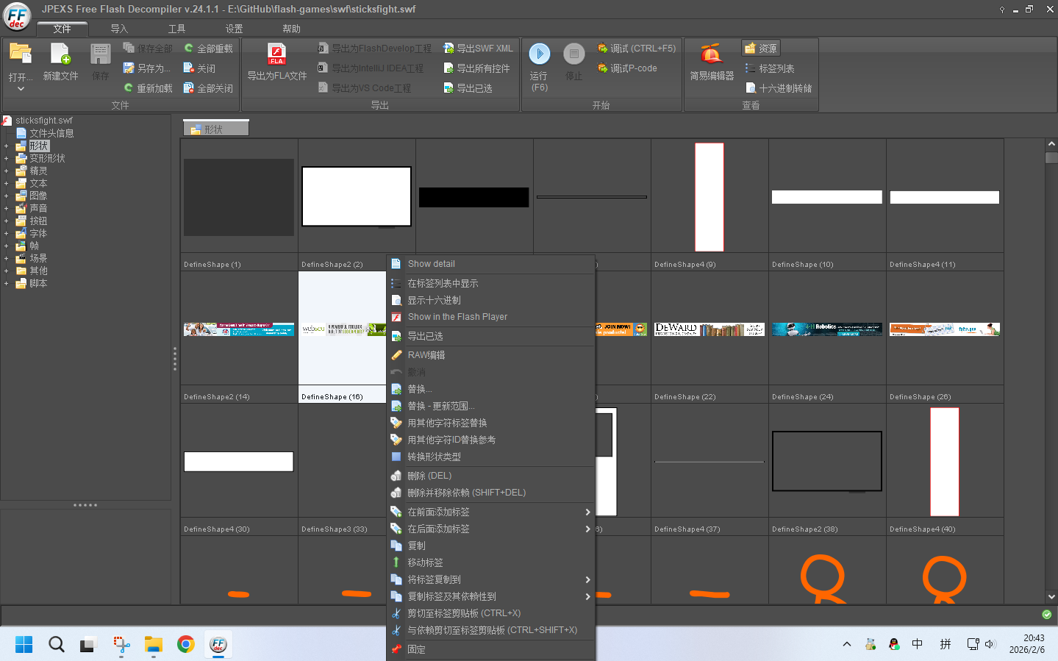Expand the 'add tag before' (在前面添加标签) submenu
The width and height of the screenshot is (1058, 661).
coord(587,512)
